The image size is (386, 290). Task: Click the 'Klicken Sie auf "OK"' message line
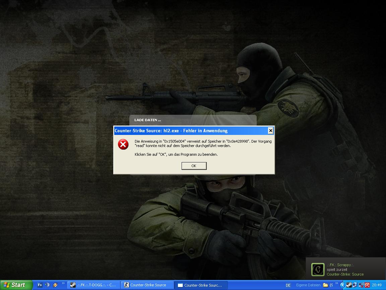[176, 155]
